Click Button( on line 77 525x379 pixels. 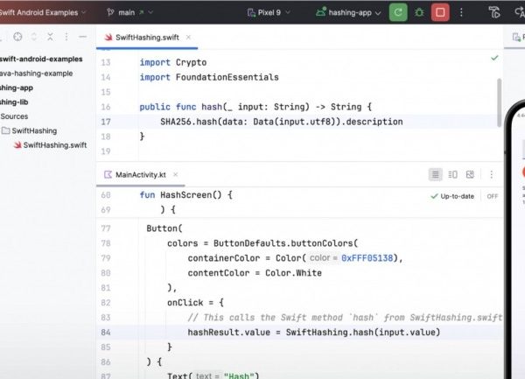164,228
